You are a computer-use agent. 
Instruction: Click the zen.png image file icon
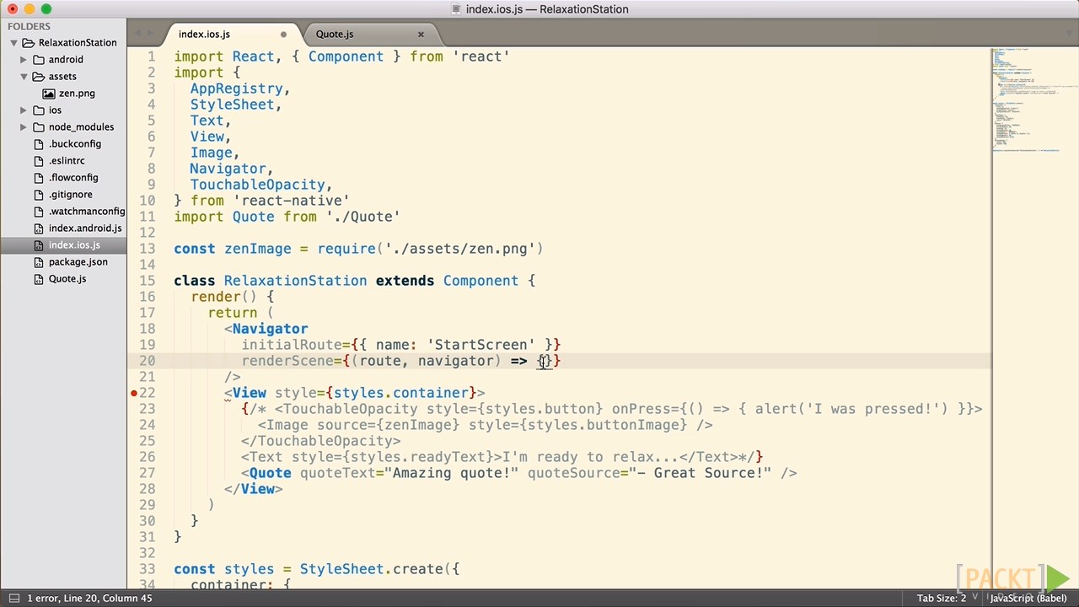49,94
